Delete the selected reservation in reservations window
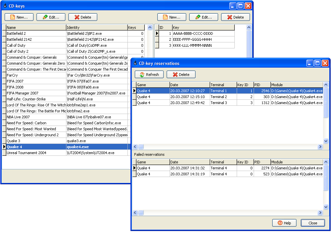This screenshot has width=332, height=232. coord(181,75)
